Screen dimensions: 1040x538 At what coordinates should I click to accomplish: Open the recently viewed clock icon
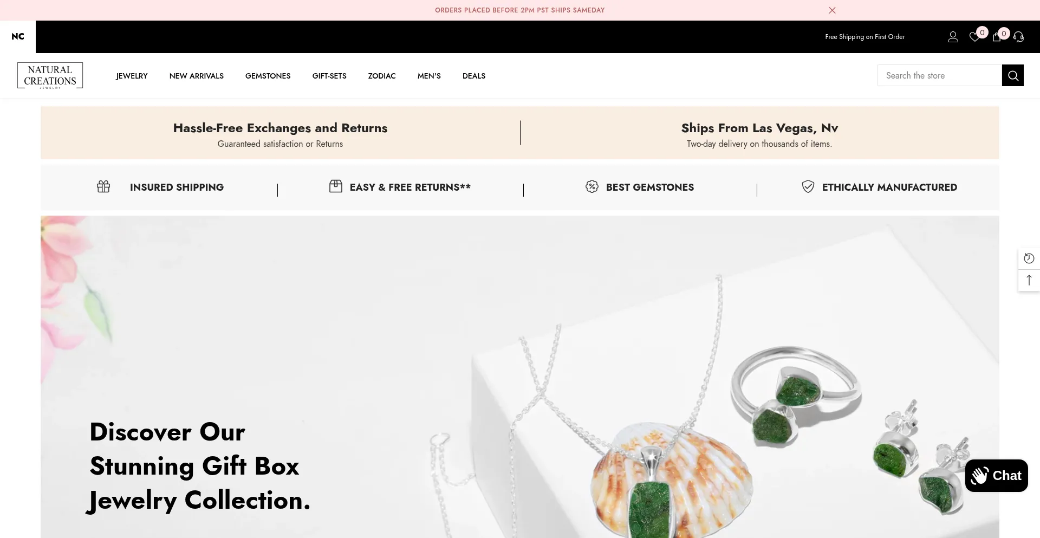click(1029, 258)
